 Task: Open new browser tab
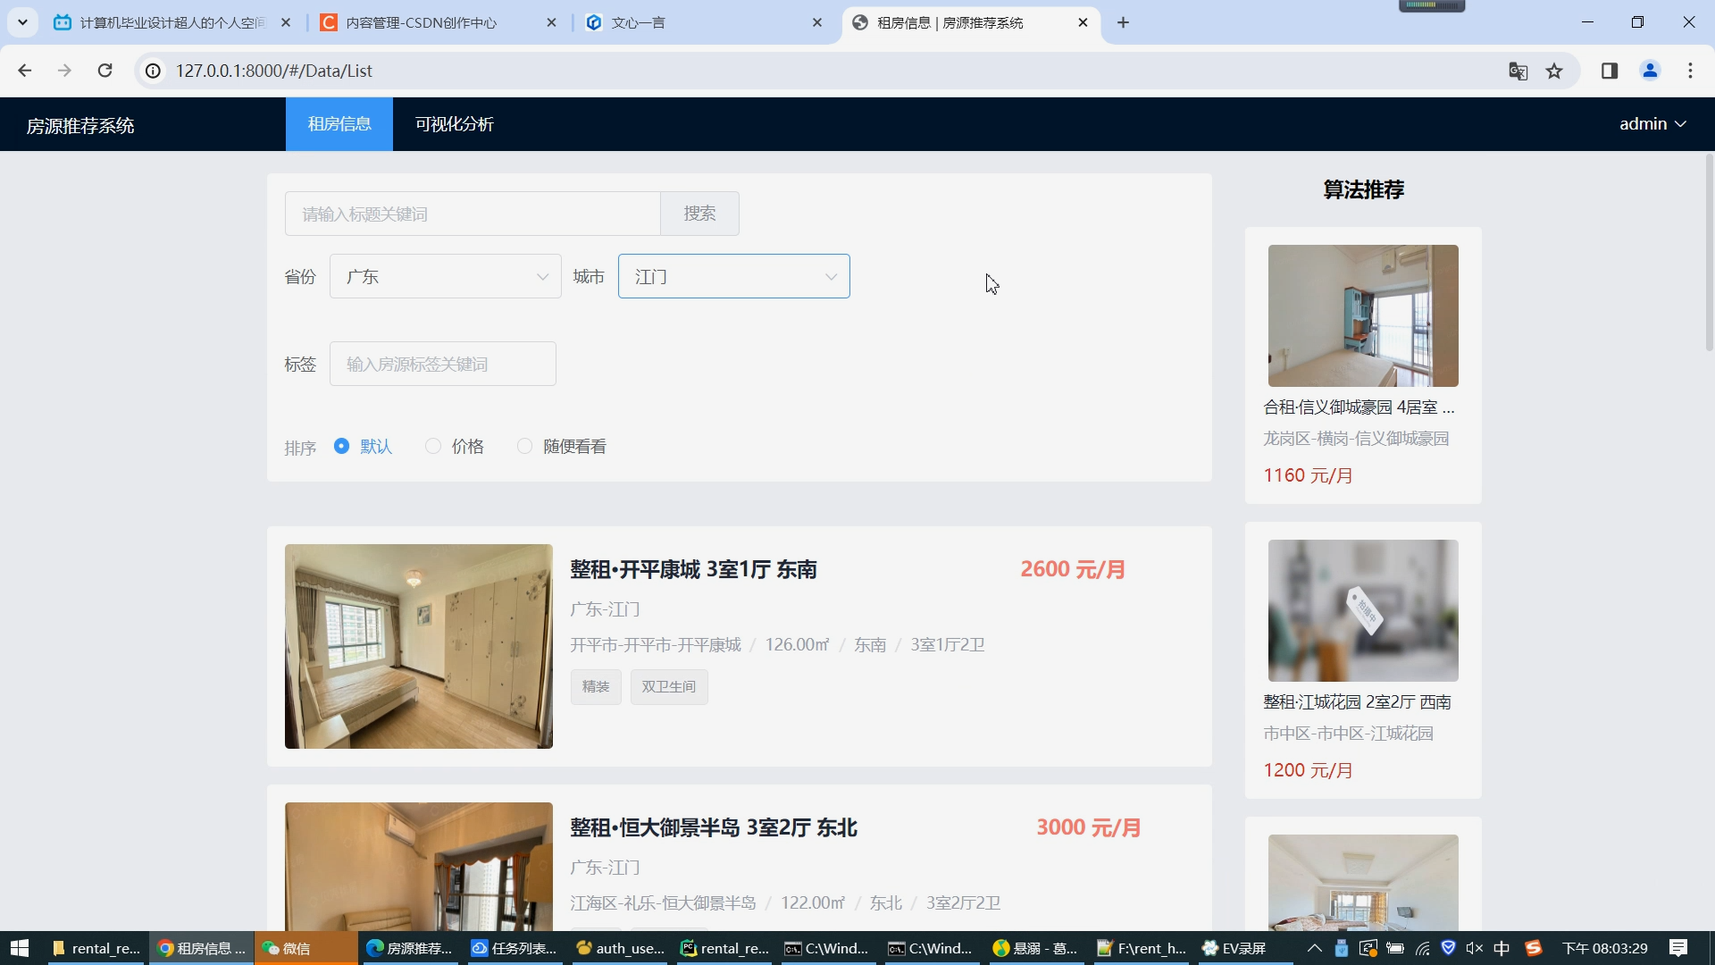tap(1123, 22)
